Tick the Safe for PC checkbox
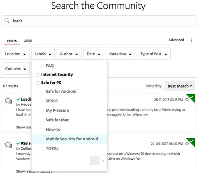Image resolution: width=197 pixels, height=173 pixels. (x=37, y=83)
